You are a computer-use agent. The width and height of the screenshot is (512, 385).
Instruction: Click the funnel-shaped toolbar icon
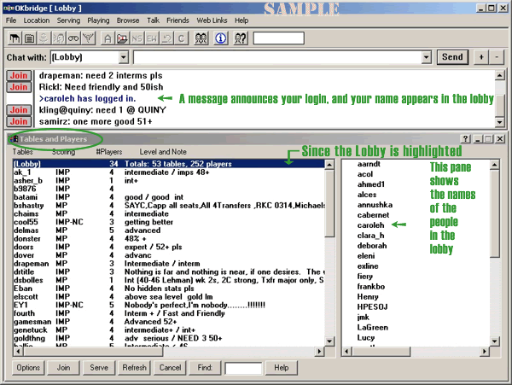88,38
